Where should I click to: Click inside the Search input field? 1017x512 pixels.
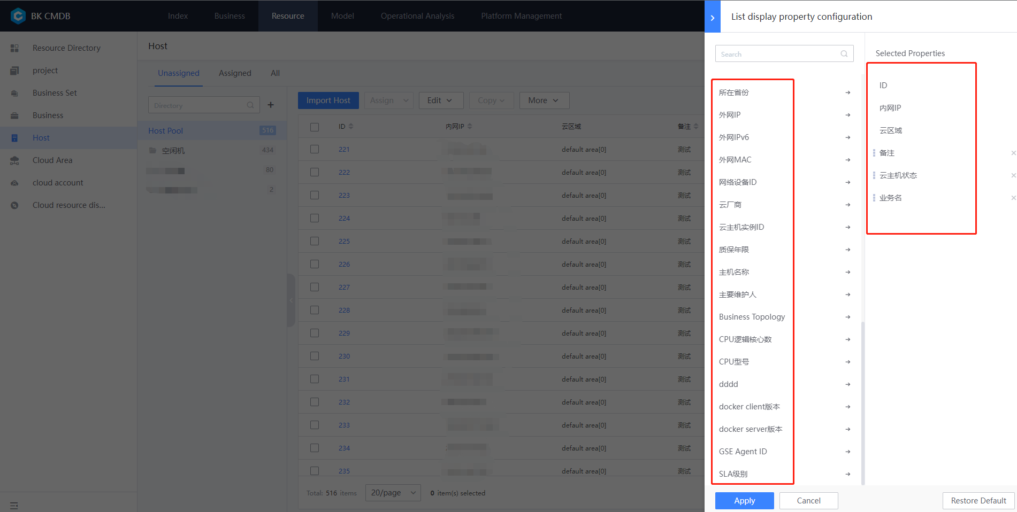776,53
